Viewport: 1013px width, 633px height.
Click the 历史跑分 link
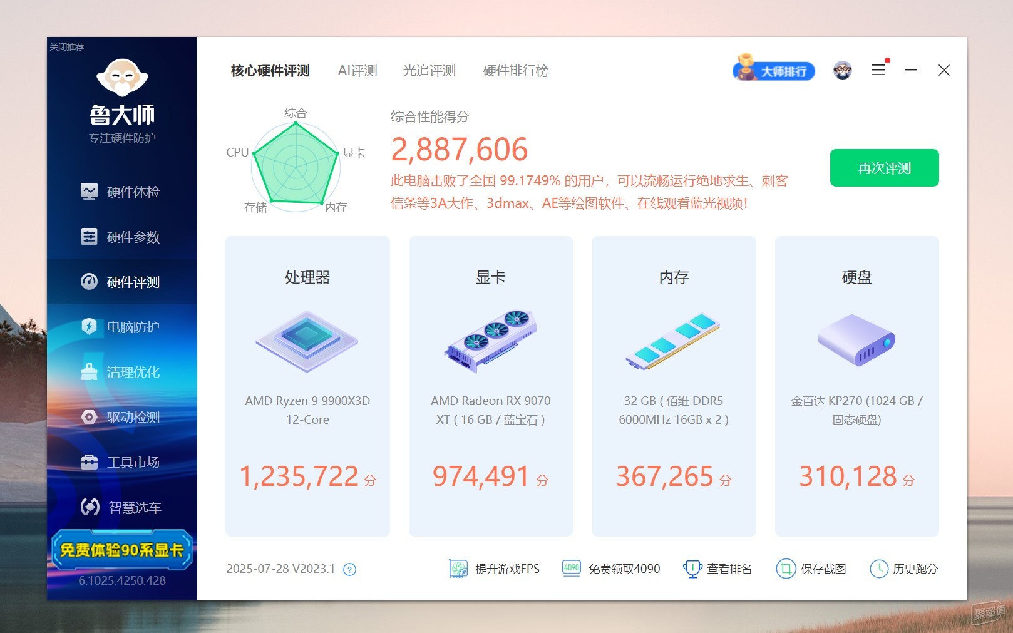[915, 569]
